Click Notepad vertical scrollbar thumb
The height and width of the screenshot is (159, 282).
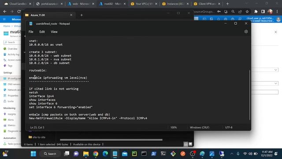coord(249,95)
